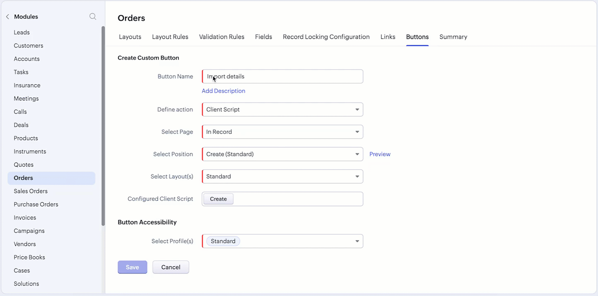Click the modules list scrollbar
The width and height of the screenshot is (598, 296).
tap(103, 126)
